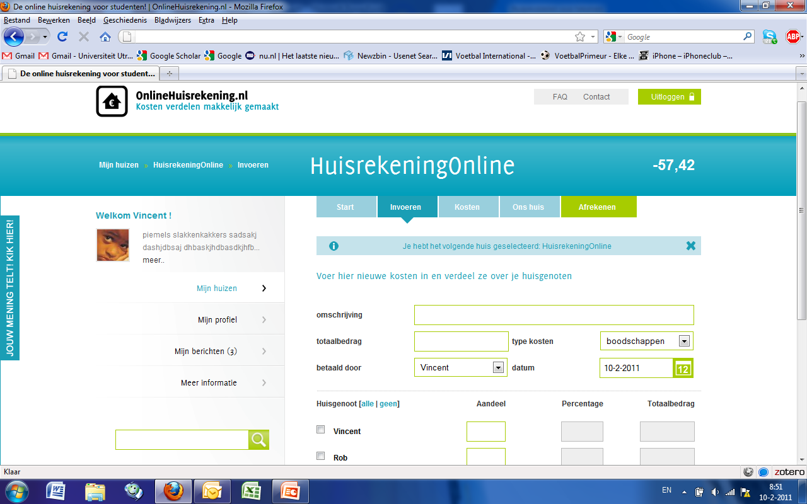Viewport: 807px width, 504px height.
Task: Click the green search magnifier button
Action: click(x=258, y=440)
